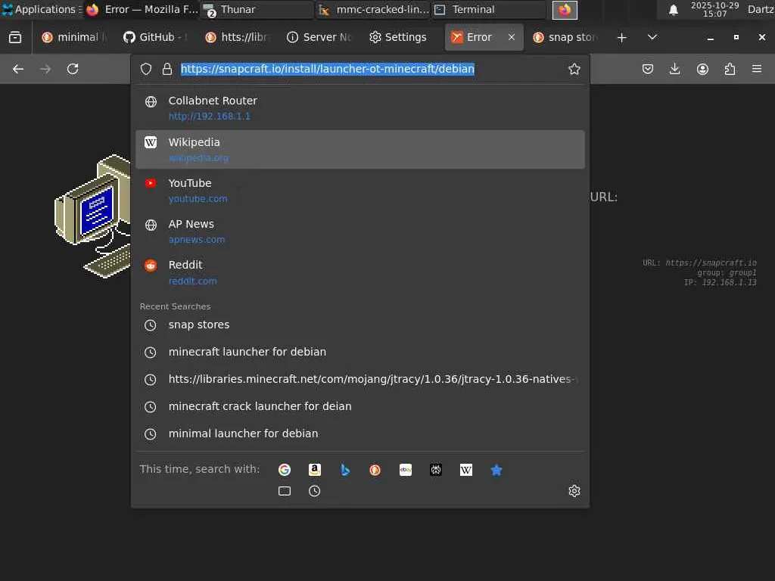
Task: Select recent search 'snap stores'
Action: [360, 325]
